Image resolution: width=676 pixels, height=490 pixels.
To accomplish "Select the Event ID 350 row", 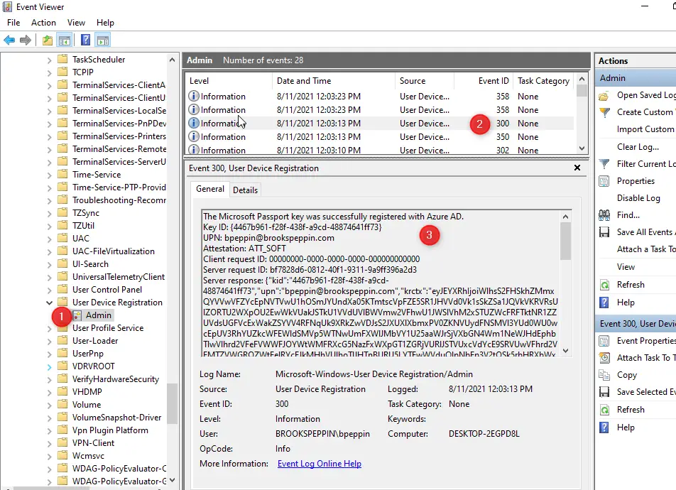I will tap(381, 137).
